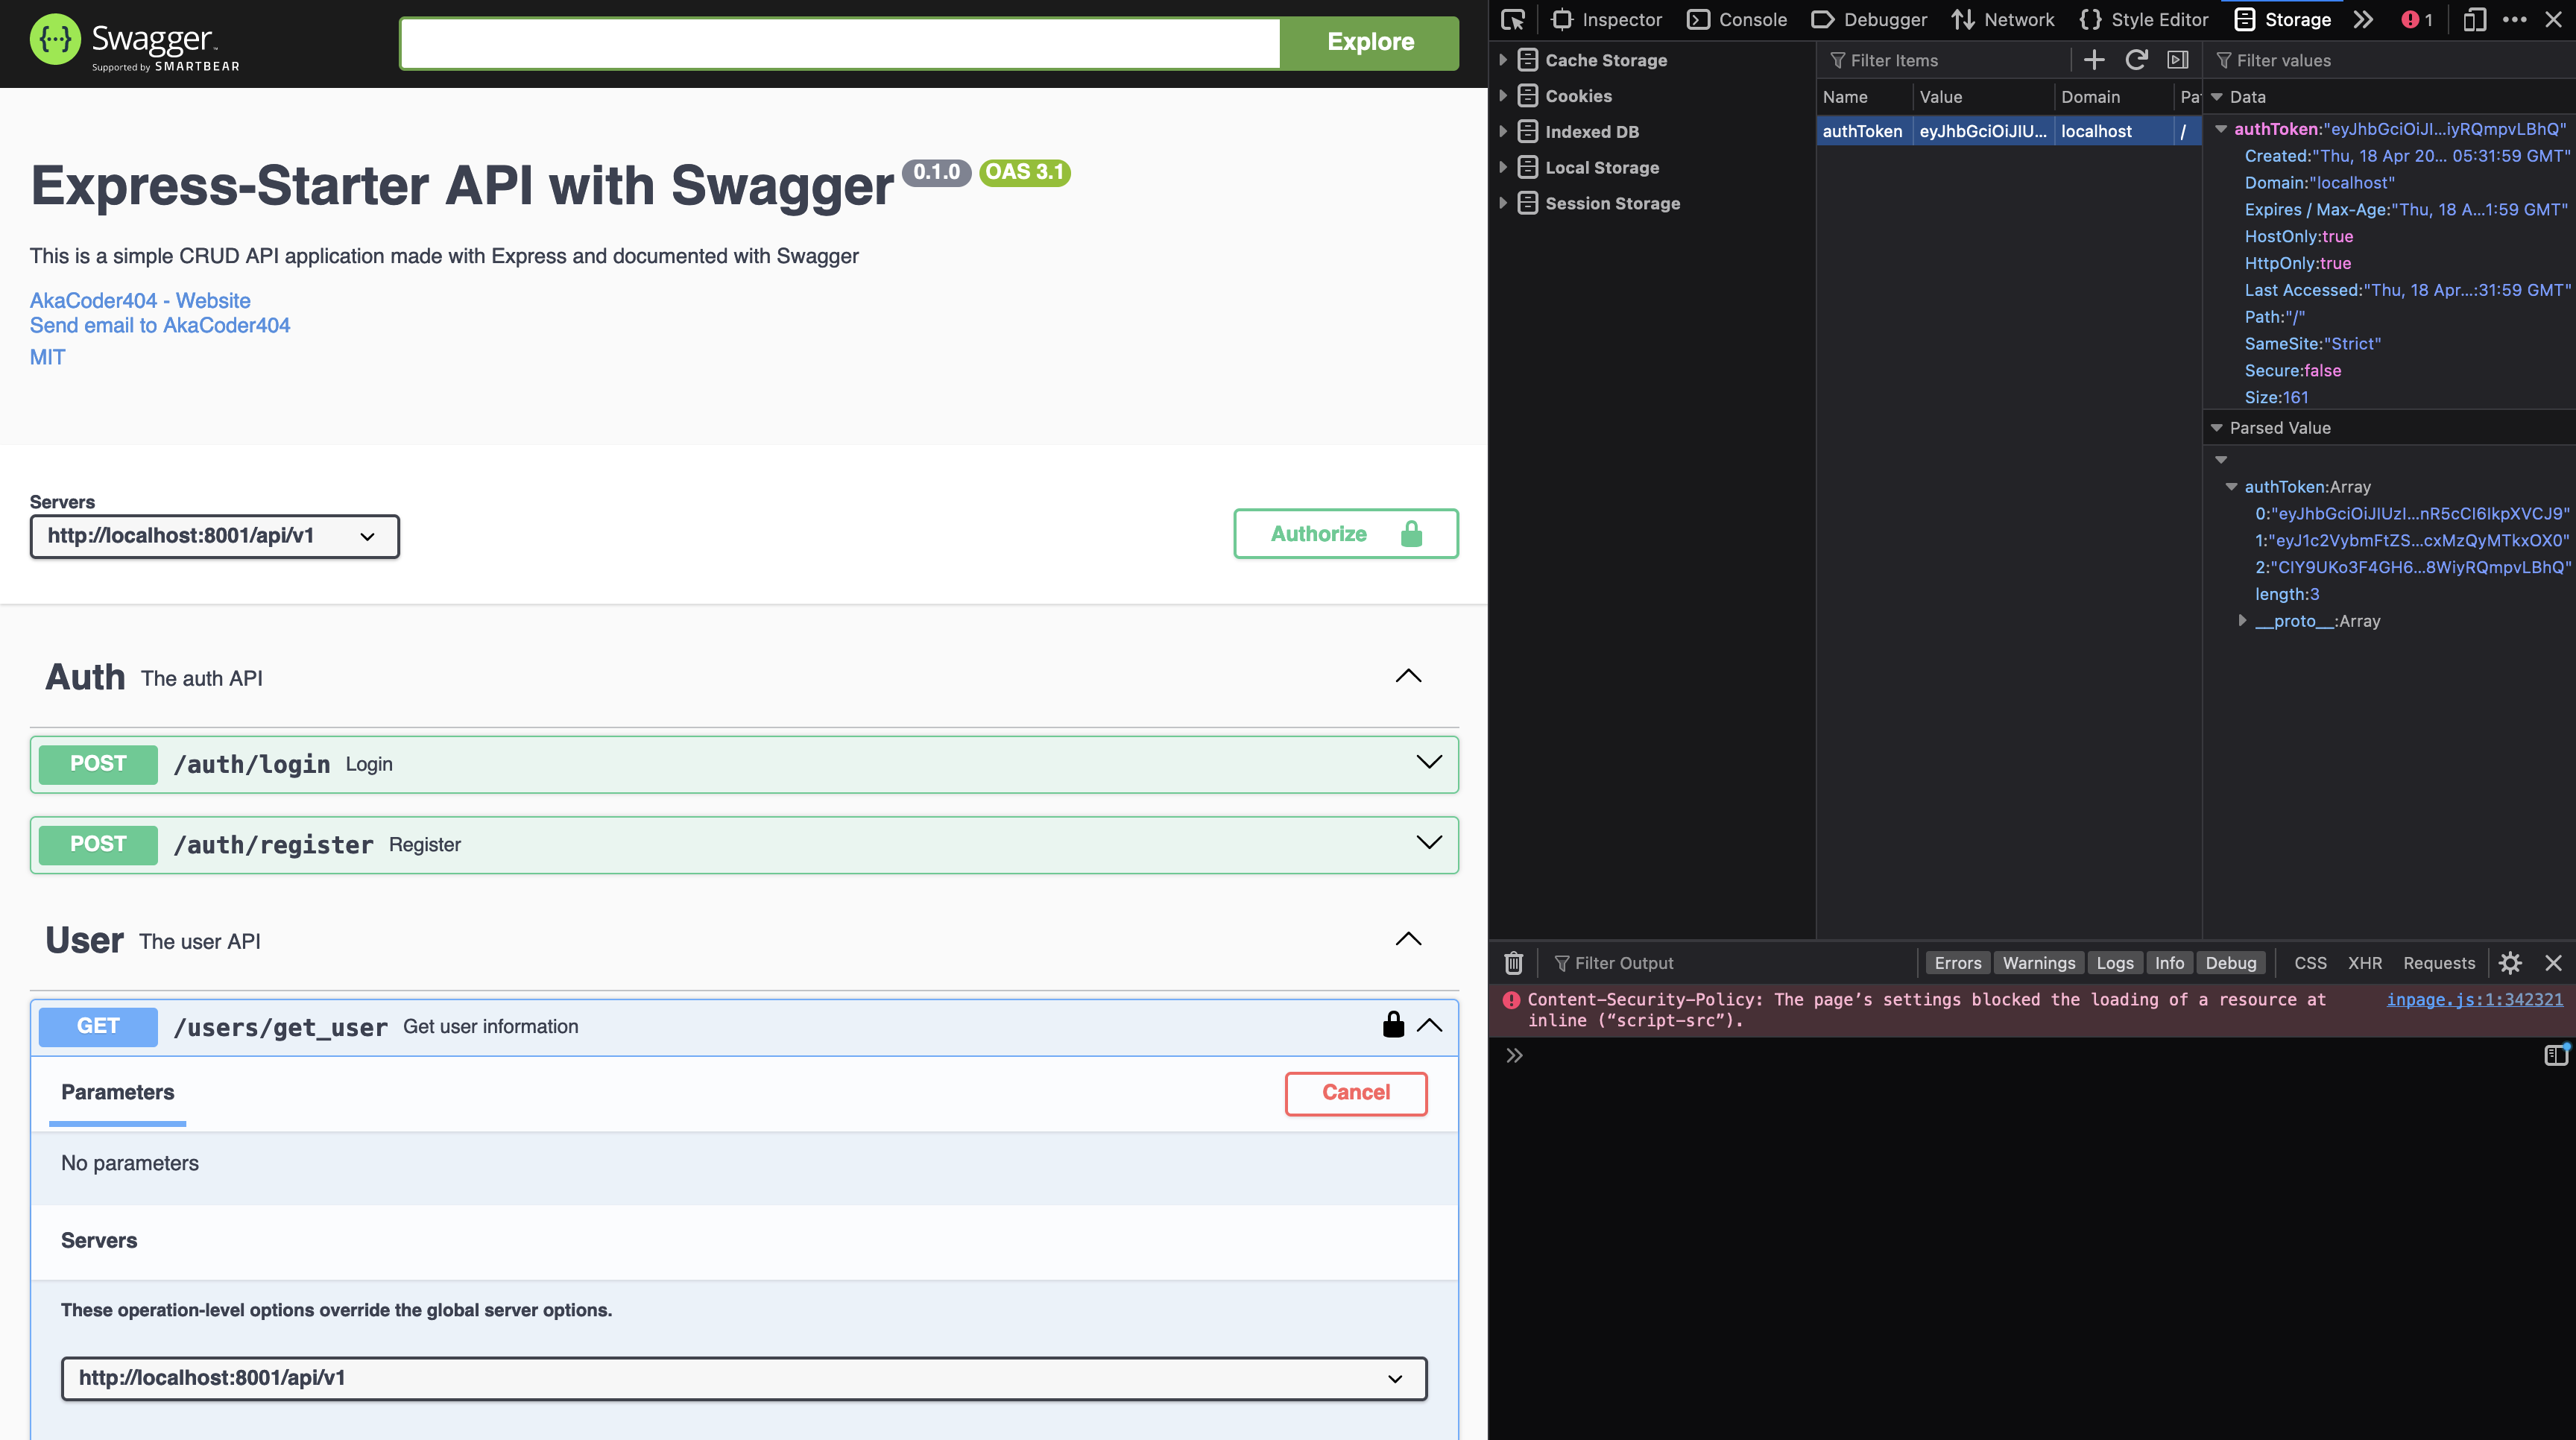The height and width of the screenshot is (1440, 2576).
Task: Toggle the Errors console filter
Action: (1957, 963)
